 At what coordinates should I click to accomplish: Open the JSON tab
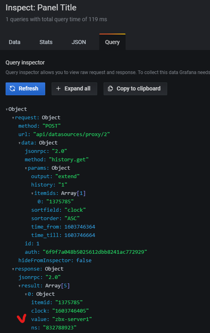point(78,42)
